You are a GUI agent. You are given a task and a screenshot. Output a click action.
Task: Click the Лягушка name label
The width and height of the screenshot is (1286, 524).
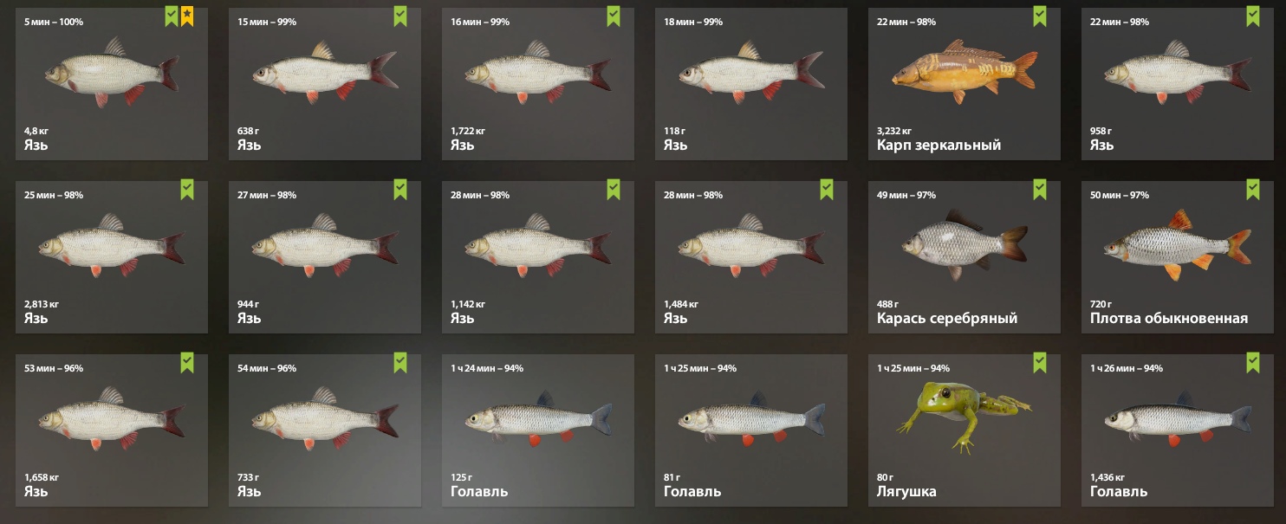pyautogui.click(x=906, y=491)
